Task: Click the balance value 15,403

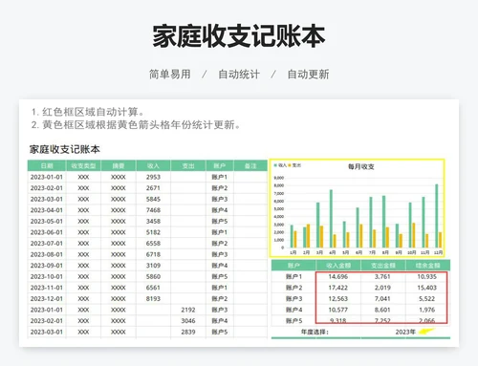Action: coord(427,288)
